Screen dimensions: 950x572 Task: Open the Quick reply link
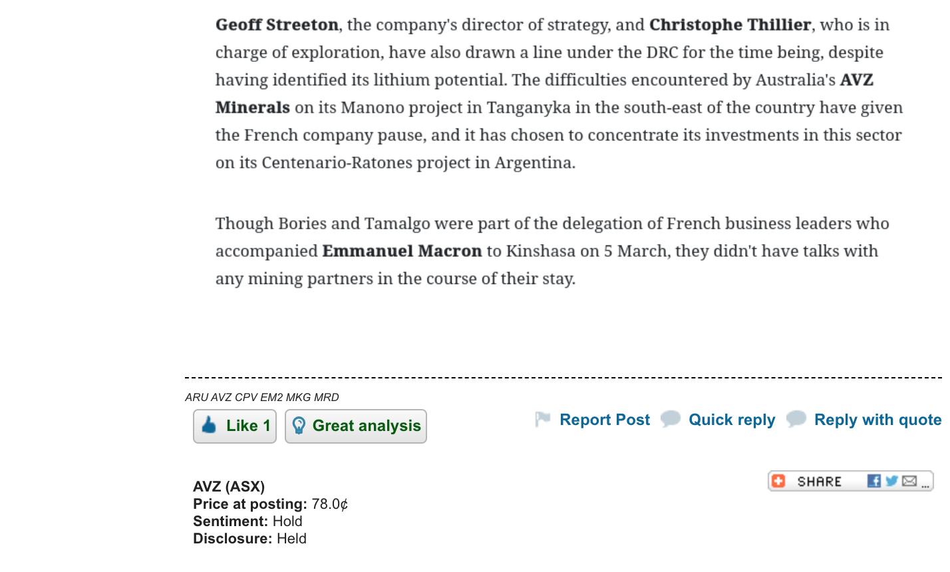pos(732,420)
